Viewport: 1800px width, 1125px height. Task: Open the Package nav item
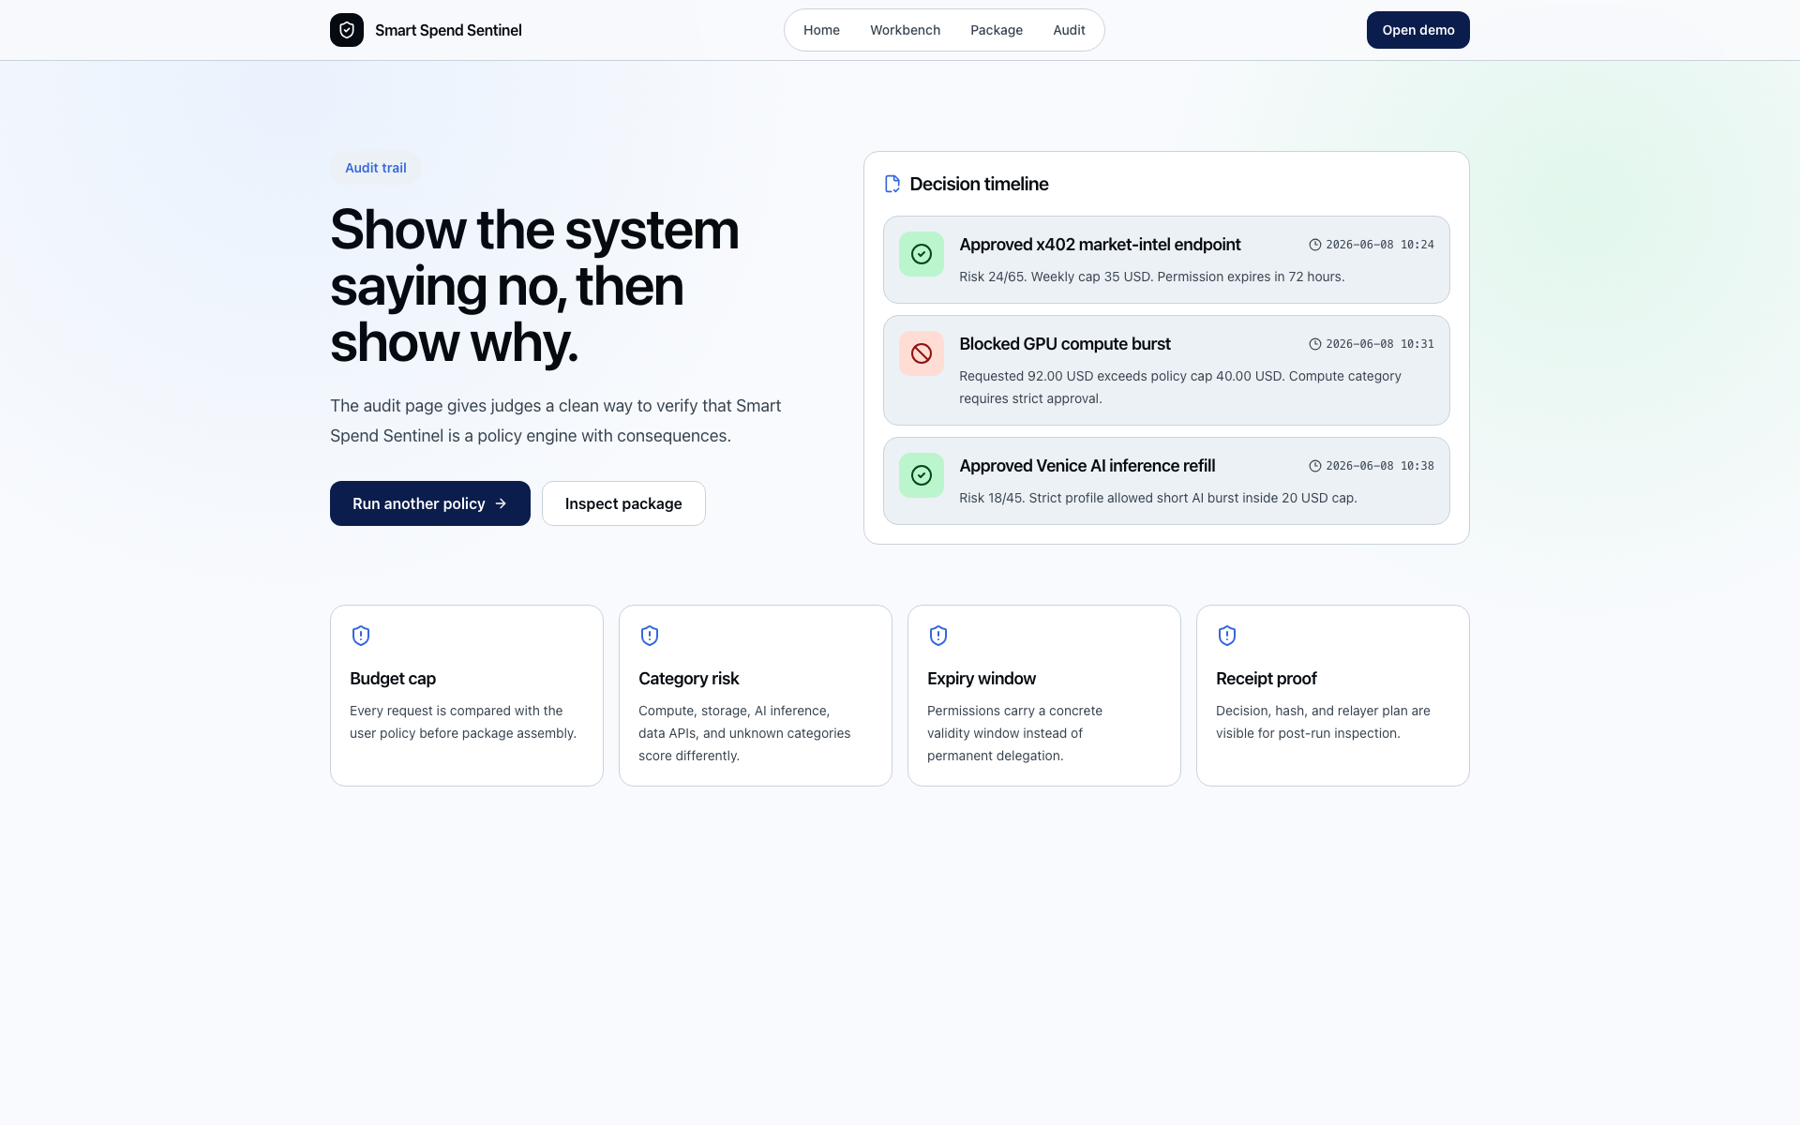click(997, 30)
